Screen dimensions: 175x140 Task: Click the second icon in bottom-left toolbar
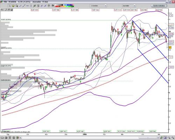click(6, 138)
